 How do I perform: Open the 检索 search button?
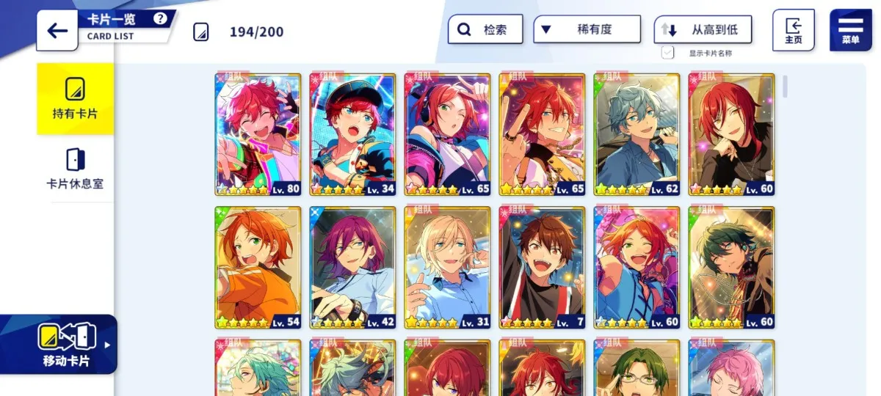click(x=485, y=29)
